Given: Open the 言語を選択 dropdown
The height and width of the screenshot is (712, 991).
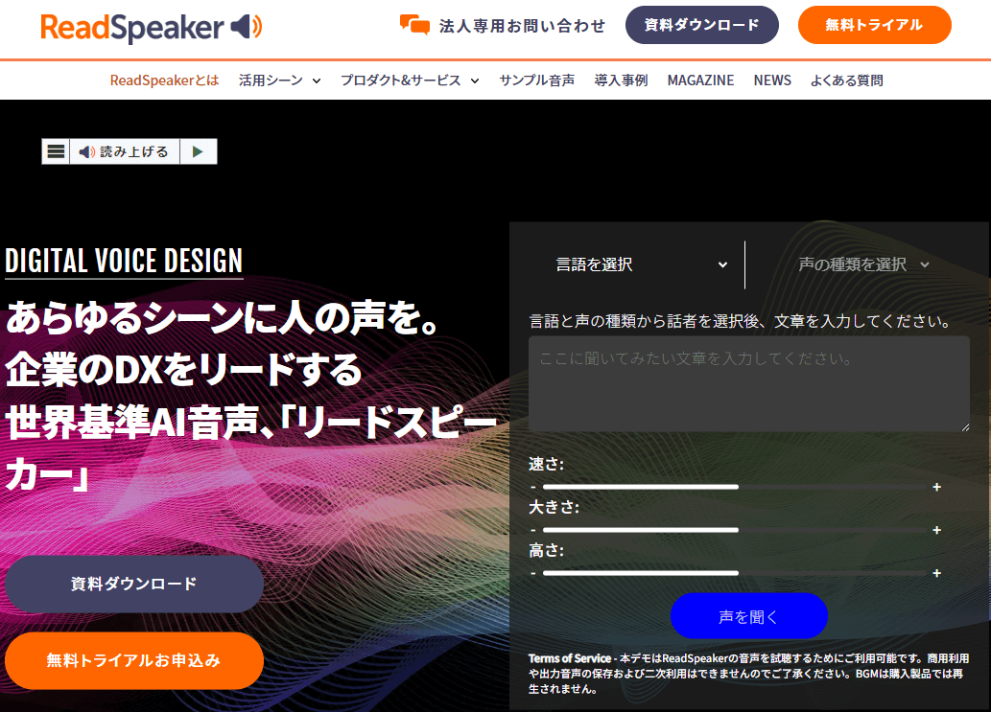Looking at the screenshot, I should click(x=641, y=264).
